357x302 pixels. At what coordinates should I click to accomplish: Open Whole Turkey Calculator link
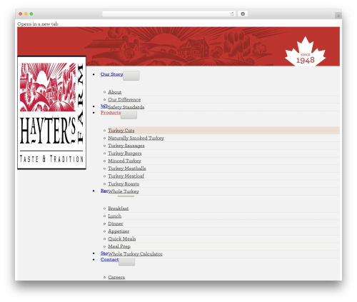[x=135, y=254]
